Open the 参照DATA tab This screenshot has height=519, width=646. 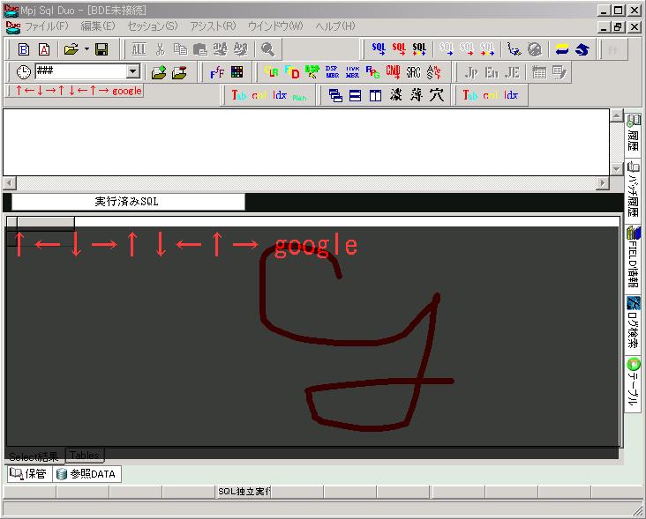[x=86, y=474]
